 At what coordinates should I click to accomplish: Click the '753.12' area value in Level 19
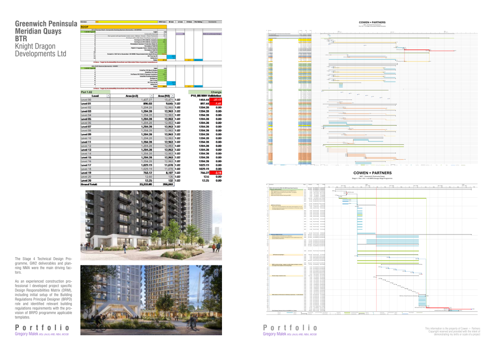pyautogui.click(x=148, y=173)
